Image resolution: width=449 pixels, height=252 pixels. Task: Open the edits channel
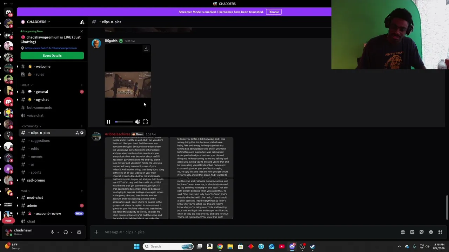coord(52,148)
